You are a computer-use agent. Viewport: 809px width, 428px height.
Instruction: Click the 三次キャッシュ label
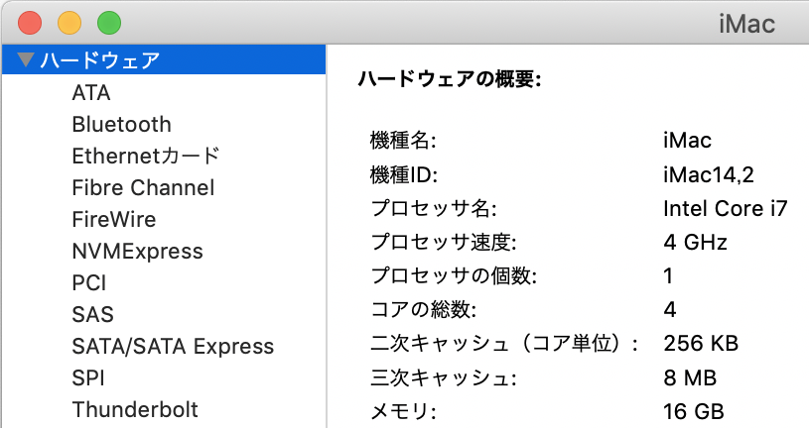(443, 378)
